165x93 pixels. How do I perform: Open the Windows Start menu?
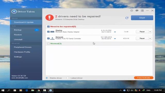coord(3,90)
